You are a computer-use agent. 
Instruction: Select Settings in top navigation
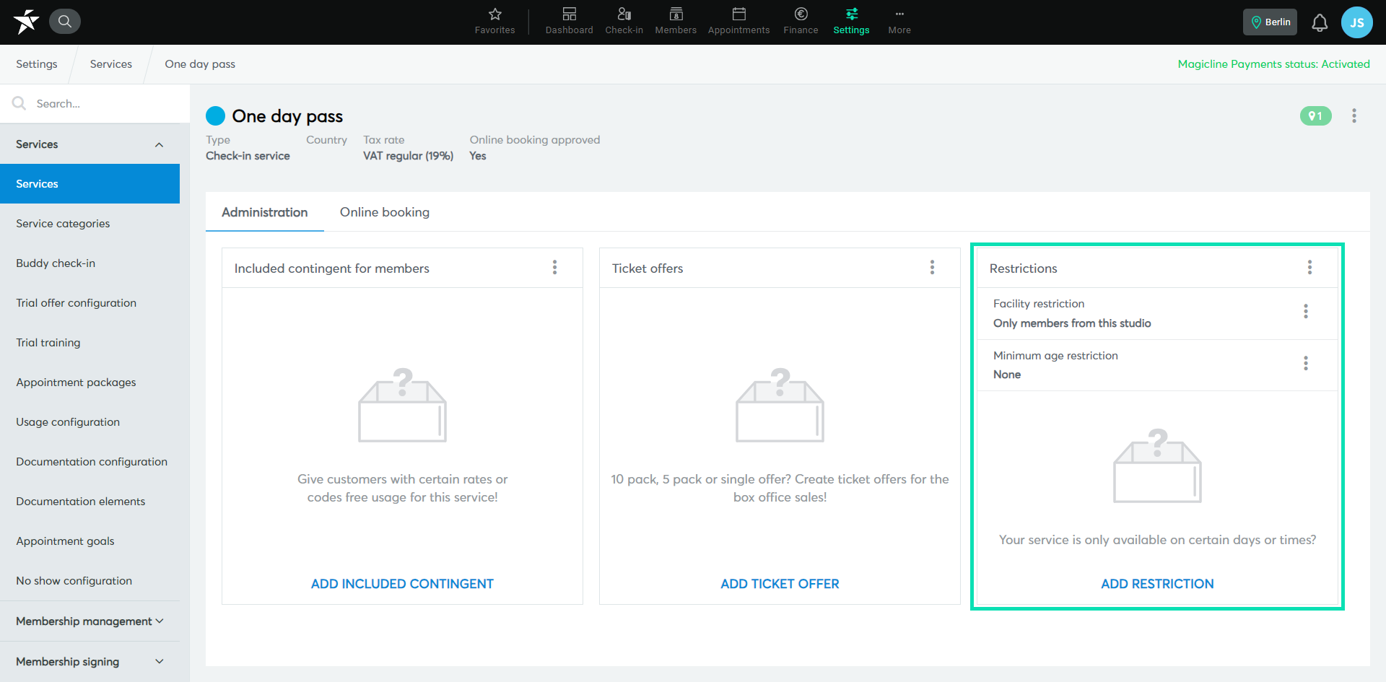[851, 22]
